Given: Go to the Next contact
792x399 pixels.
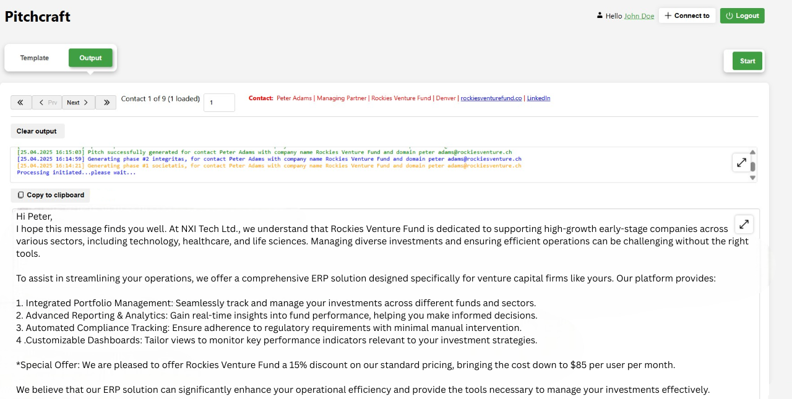Looking at the screenshot, I should click(x=79, y=103).
